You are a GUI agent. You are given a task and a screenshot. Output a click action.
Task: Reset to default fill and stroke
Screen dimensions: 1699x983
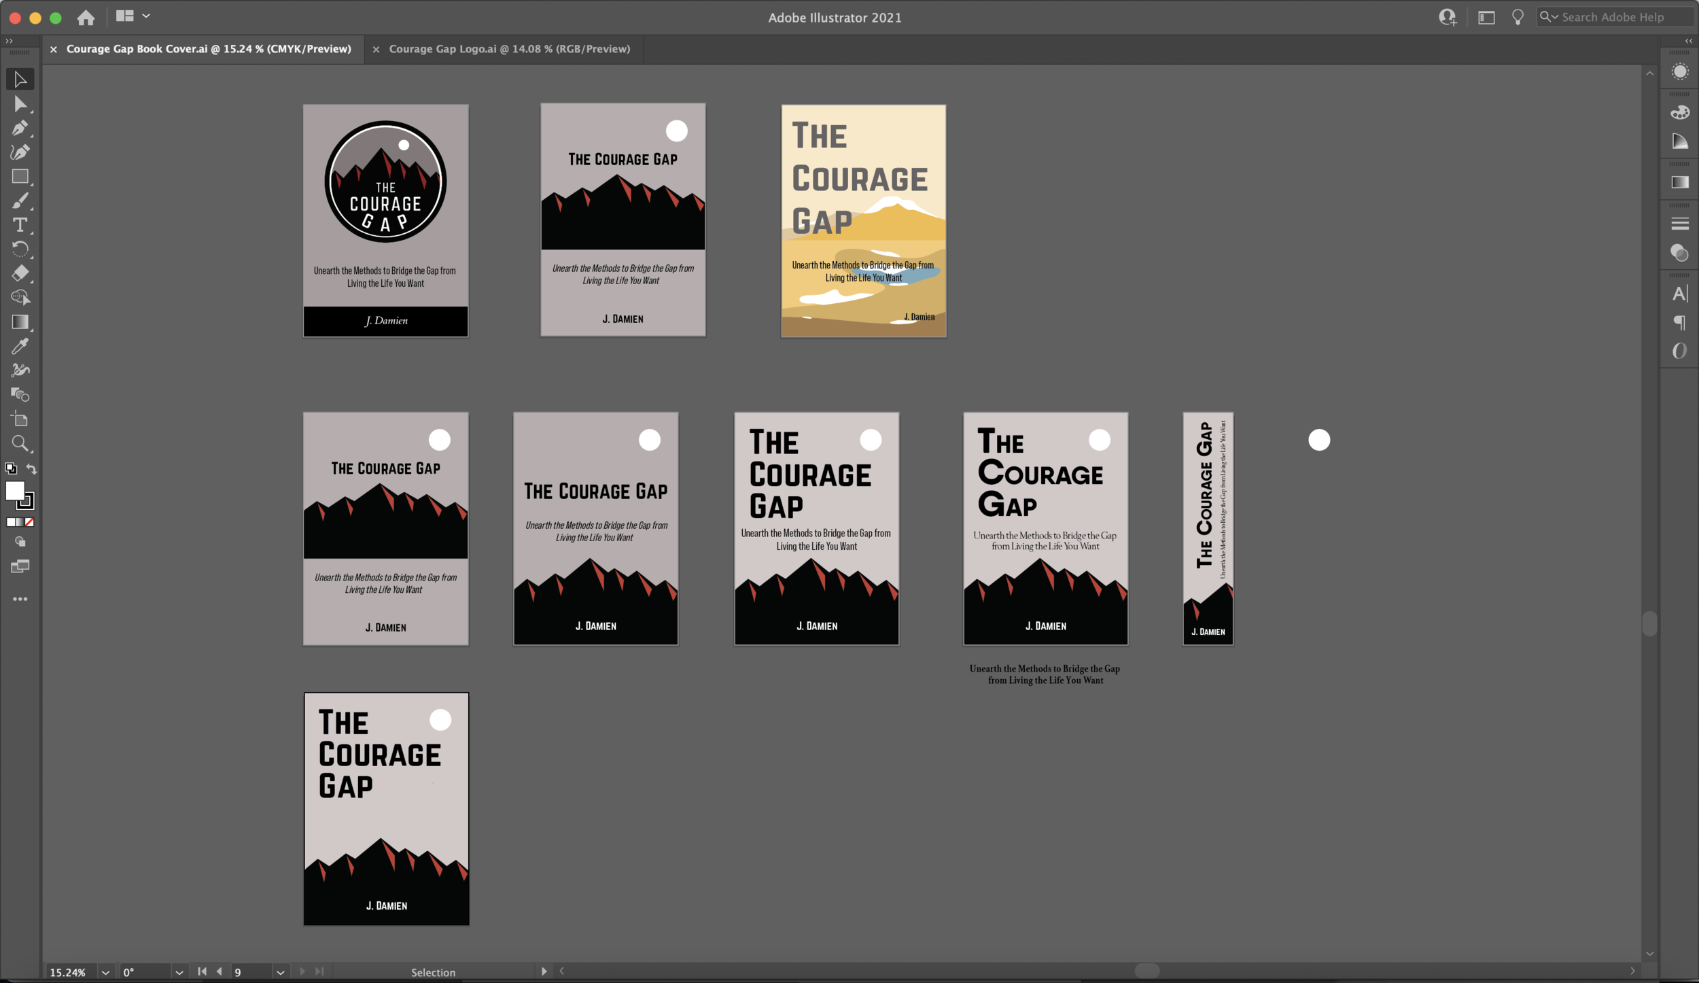[10, 468]
